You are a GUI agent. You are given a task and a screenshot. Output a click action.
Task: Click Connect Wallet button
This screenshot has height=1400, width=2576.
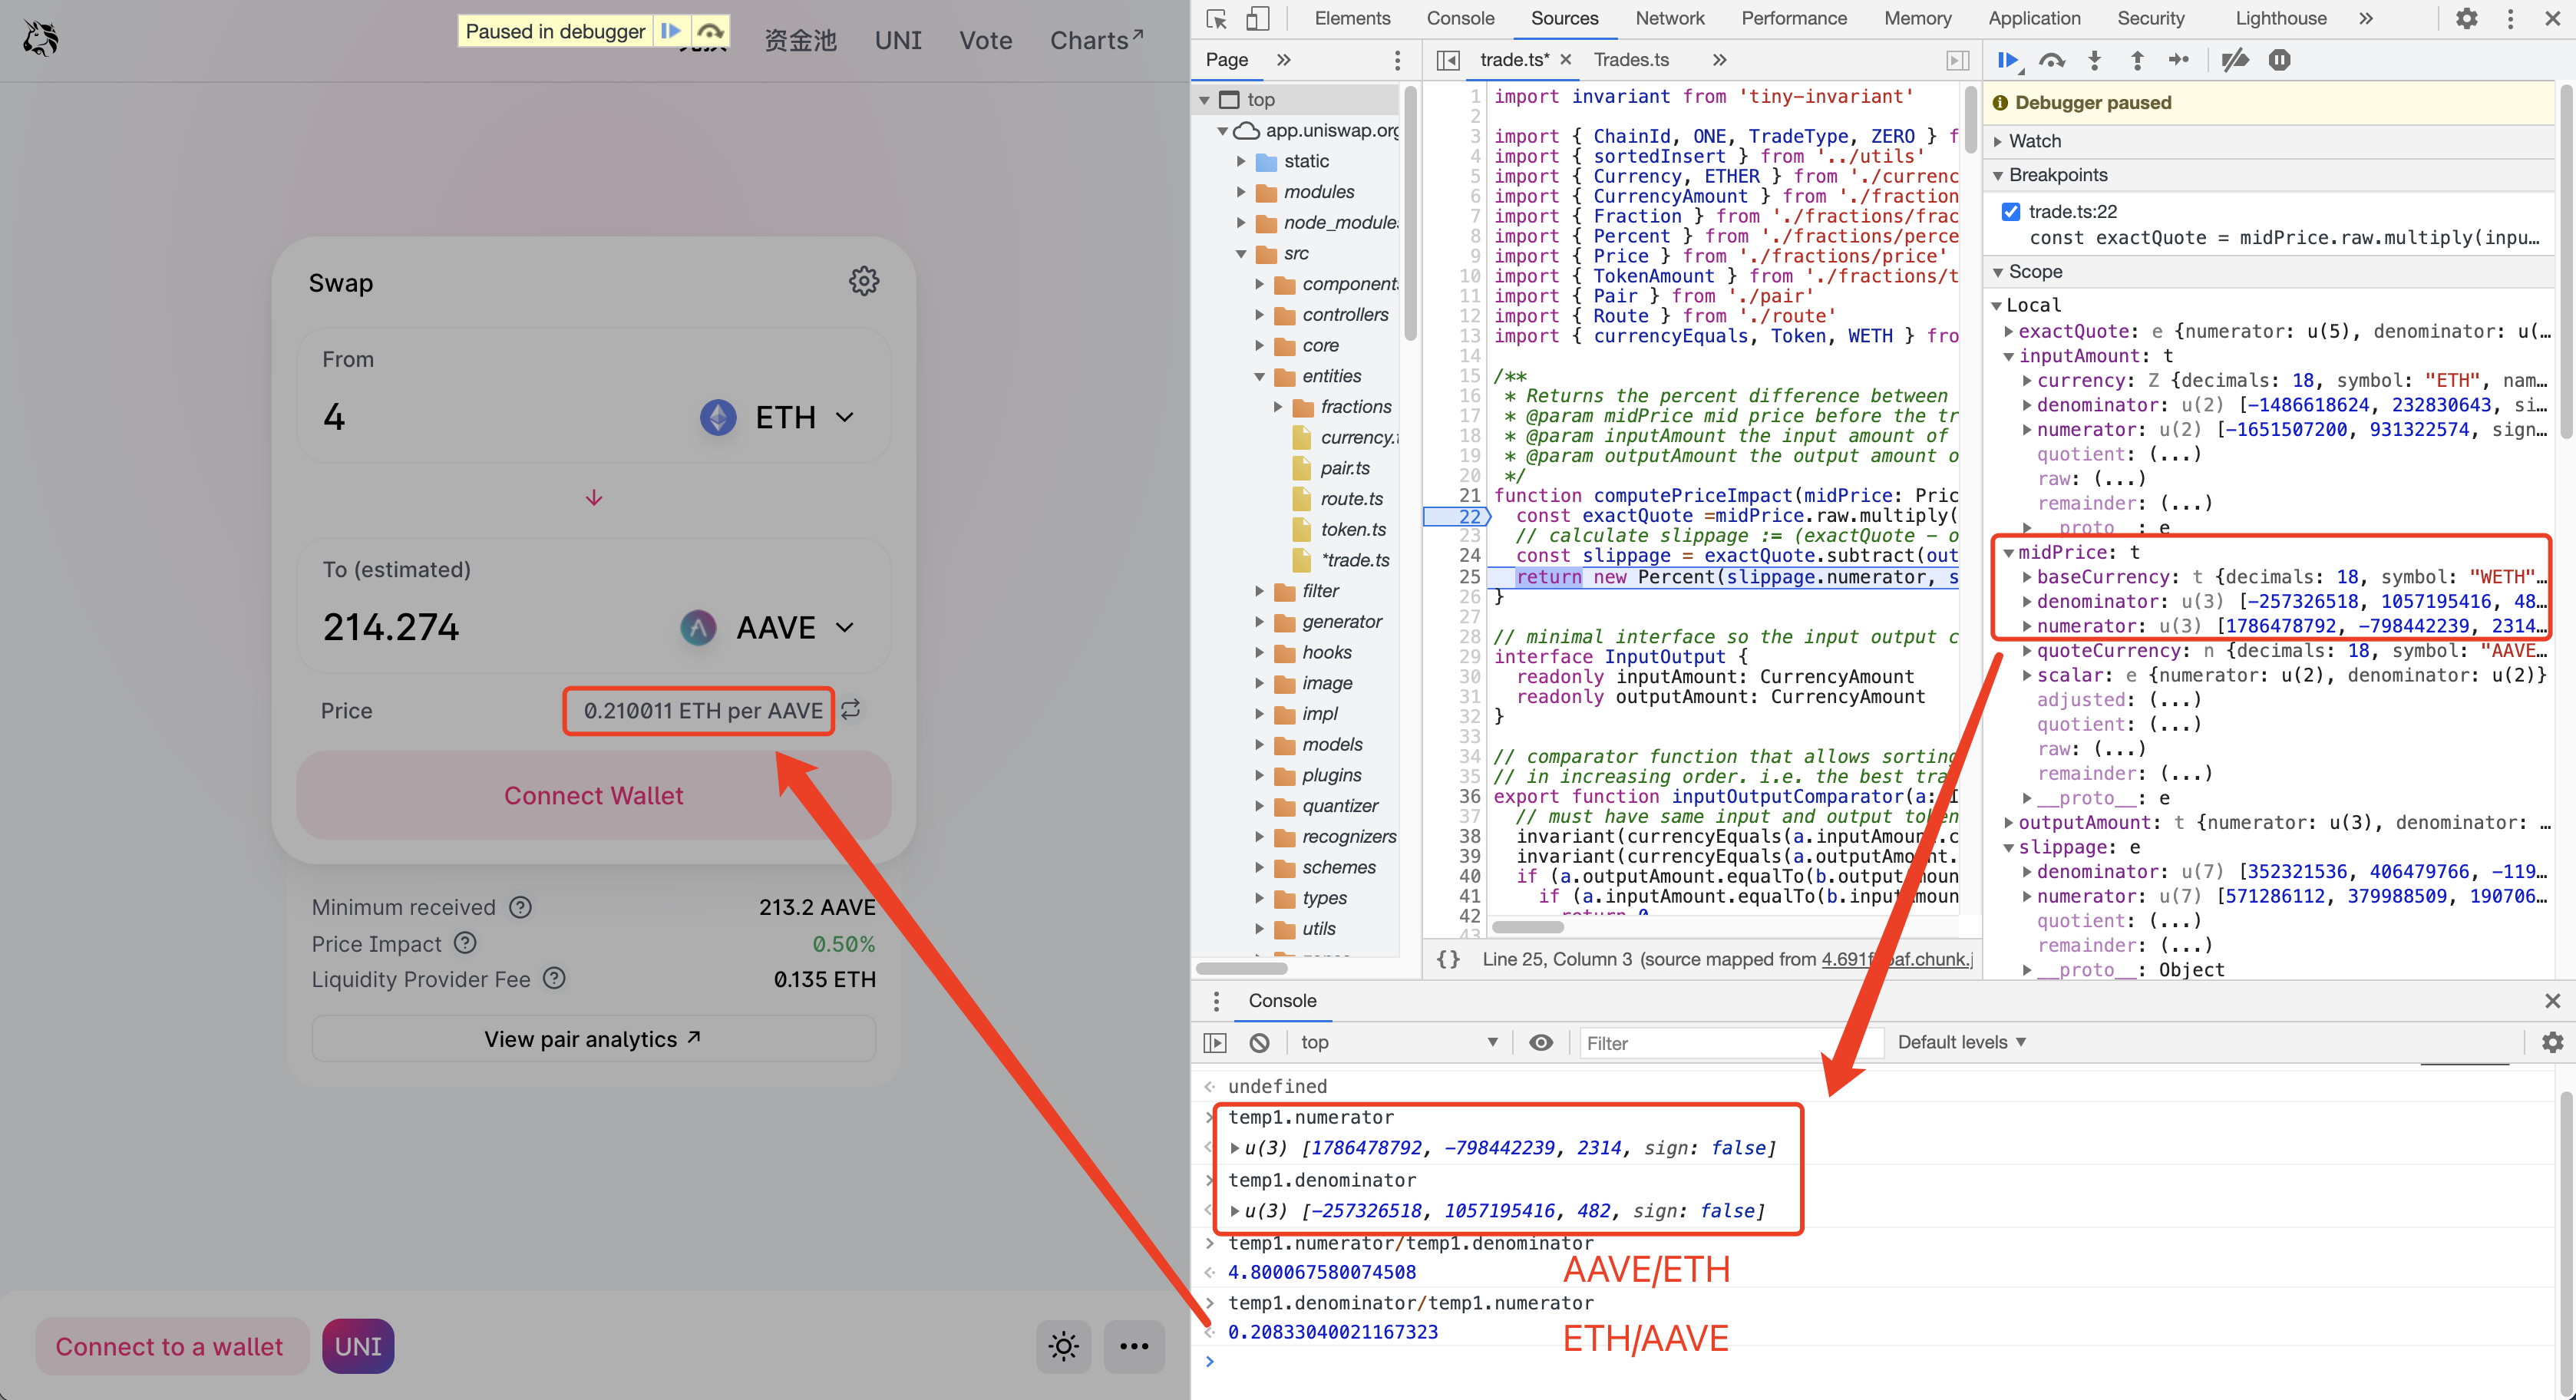(x=593, y=795)
